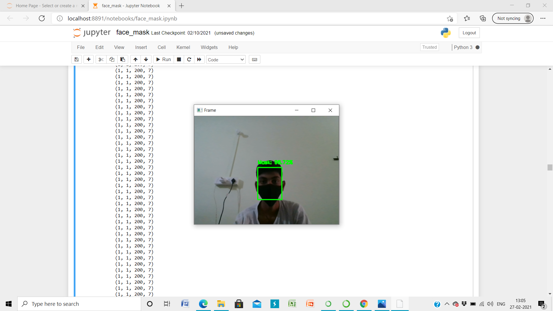This screenshot has height=311, width=553.
Task: Open Excel from taskbar
Action: point(292,304)
